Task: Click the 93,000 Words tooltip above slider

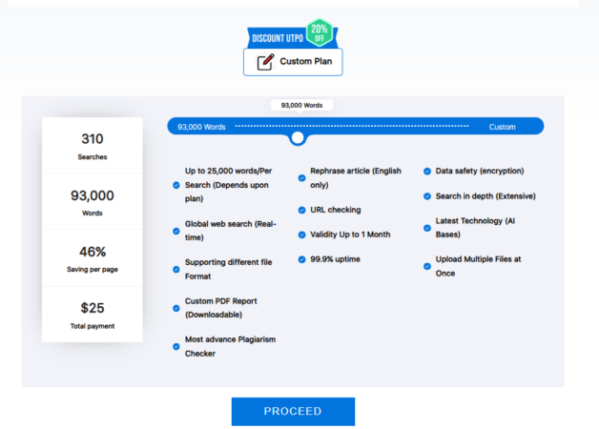Action: tap(301, 105)
